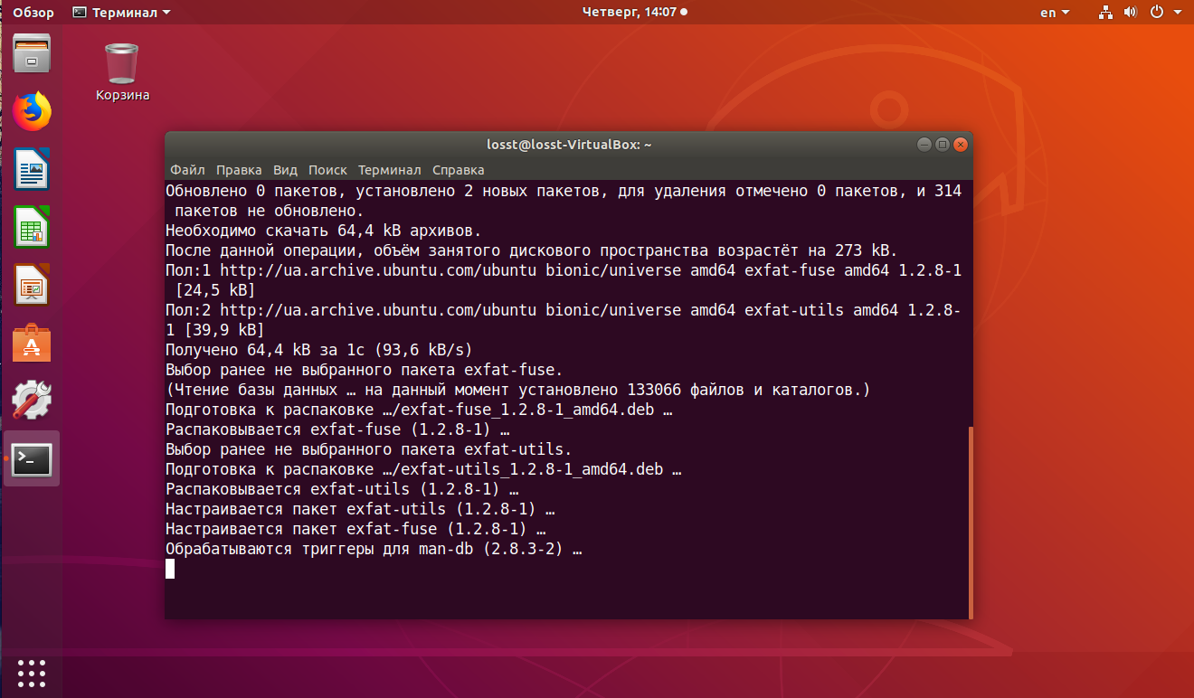Click the text '[39,9 kB]'
The width and height of the screenshot is (1194, 698).
(223, 330)
